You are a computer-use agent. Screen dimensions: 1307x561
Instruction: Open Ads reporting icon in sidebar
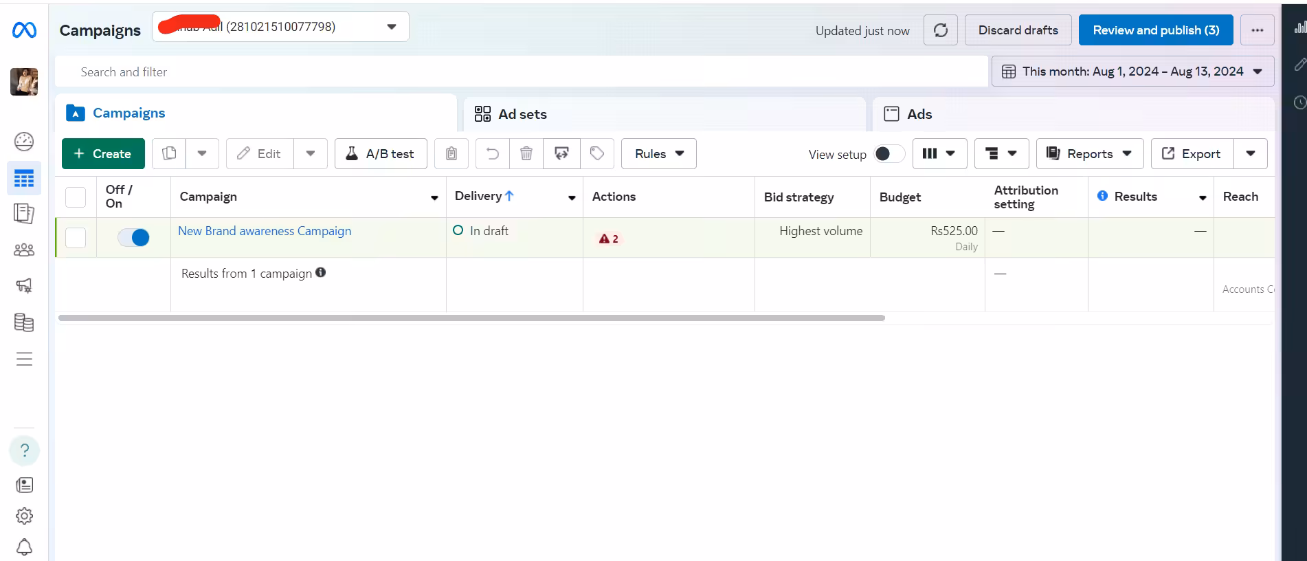24,214
